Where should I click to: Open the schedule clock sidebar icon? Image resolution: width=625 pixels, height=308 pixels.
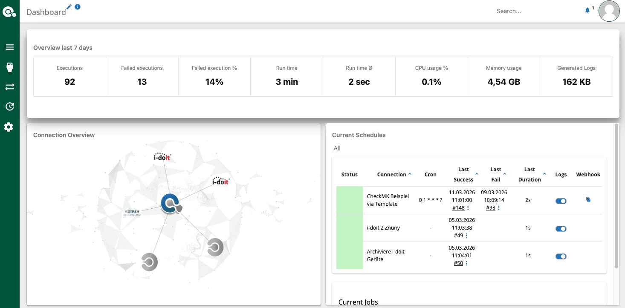(x=10, y=107)
